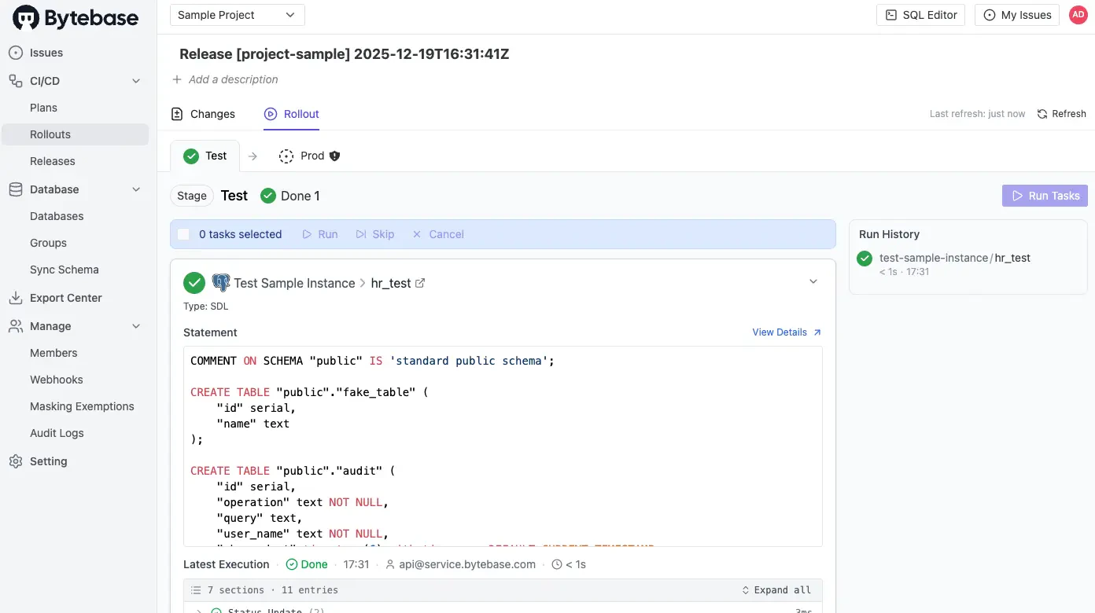Click the log sections list icon

[196, 590]
